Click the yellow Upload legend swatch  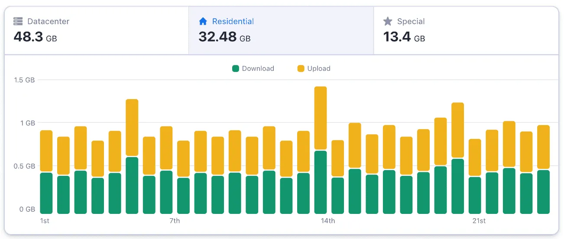pyautogui.click(x=301, y=68)
